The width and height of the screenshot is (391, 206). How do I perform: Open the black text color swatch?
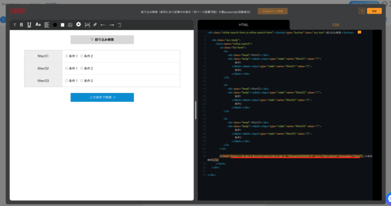pos(55,24)
